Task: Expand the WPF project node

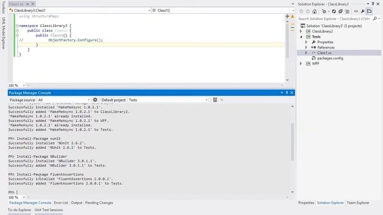Action: point(301,63)
